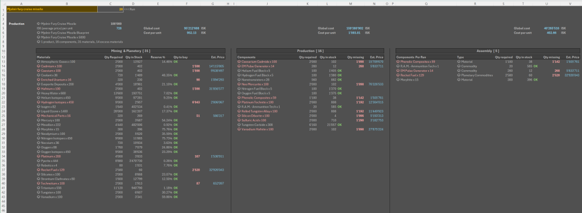Image resolution: width=582 pixels, height=213 pixels.
Task: Select column A header
Action: 21,3
